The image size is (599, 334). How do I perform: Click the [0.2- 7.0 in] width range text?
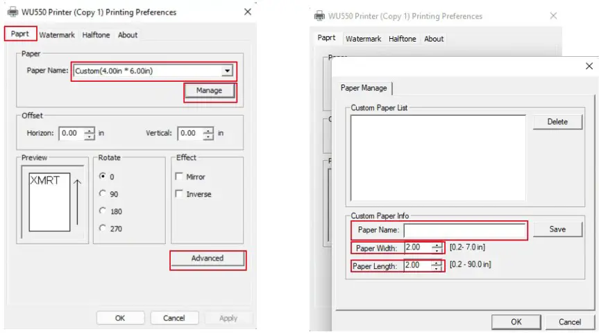(x=467, y=247)
